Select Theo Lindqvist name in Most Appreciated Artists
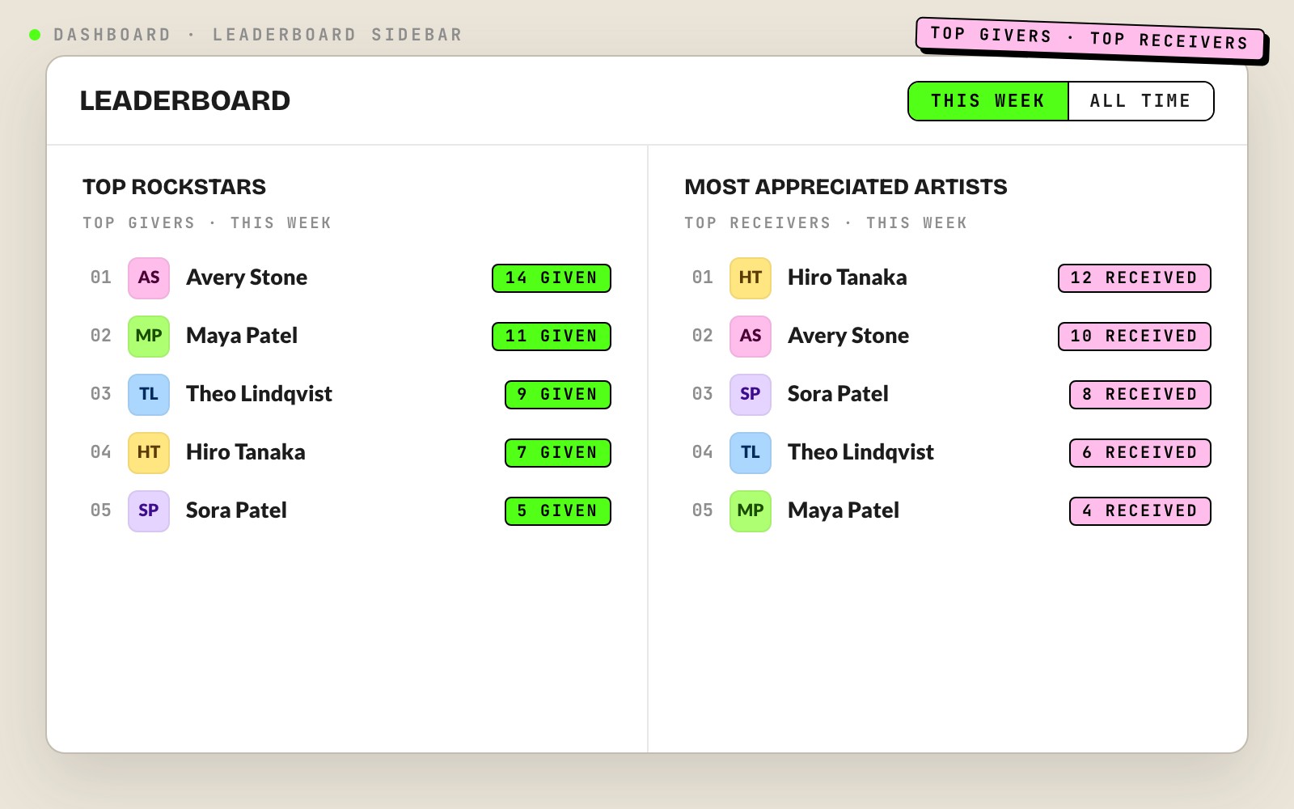The image size is (1294, 809). click(x=861, y=452)
